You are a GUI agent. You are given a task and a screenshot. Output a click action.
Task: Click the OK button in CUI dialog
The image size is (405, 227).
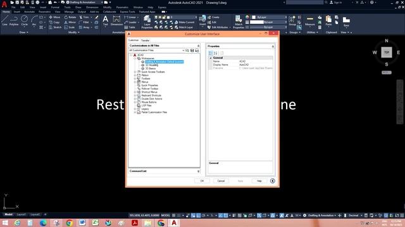[202, 181]
